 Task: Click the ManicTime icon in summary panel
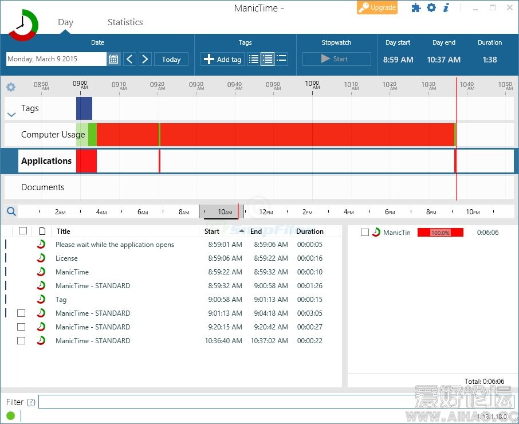click(x=376, y=233)
